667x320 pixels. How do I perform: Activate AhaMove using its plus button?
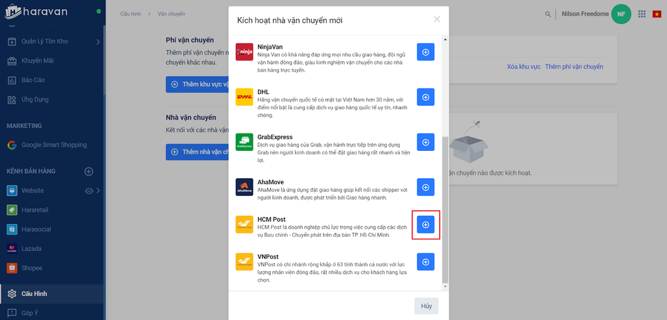pos(425,187)
